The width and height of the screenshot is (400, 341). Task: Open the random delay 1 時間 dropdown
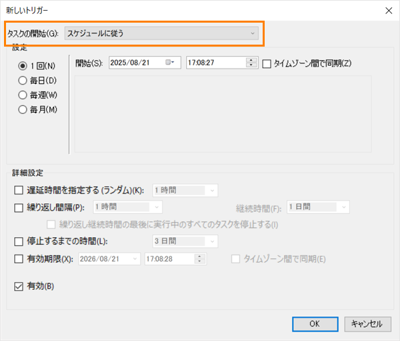tap(185, 190)
